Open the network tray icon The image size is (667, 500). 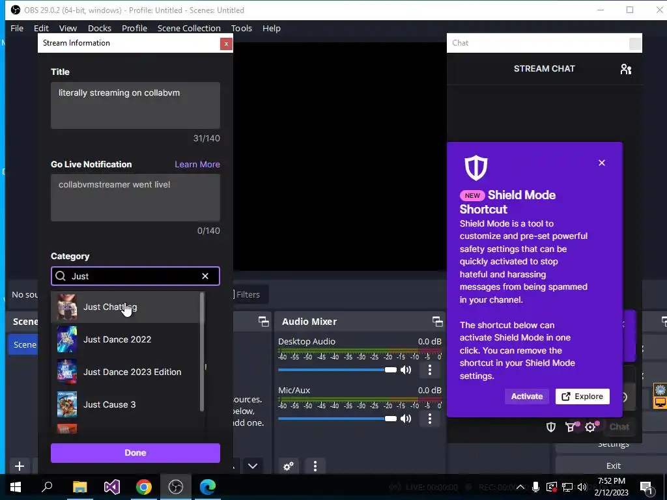[567, 487]
